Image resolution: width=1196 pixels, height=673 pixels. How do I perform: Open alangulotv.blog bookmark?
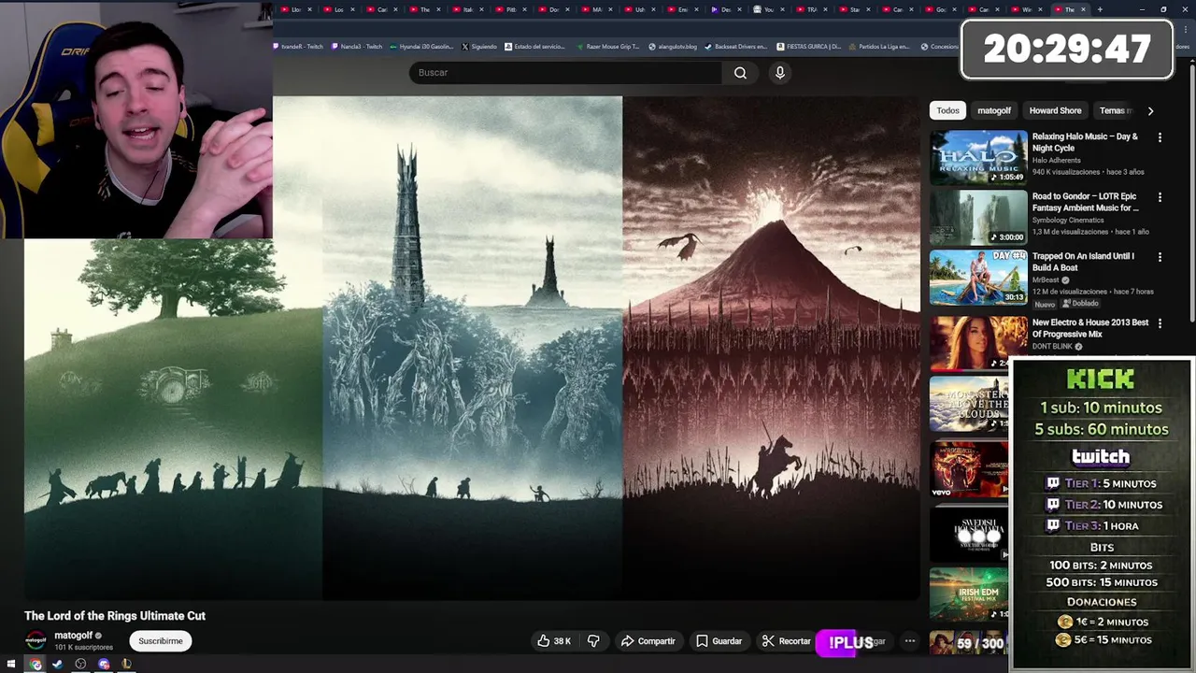[x=673, y=46]
